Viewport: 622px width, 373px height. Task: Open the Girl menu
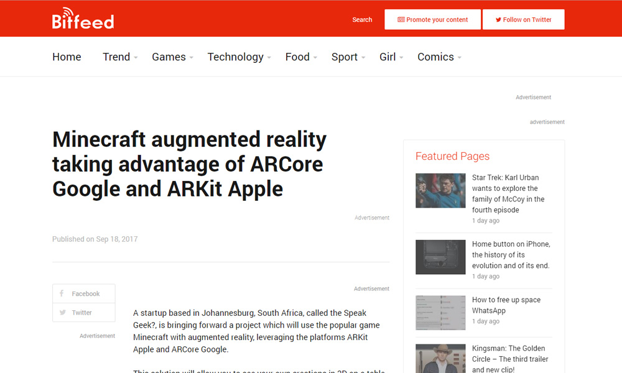tap(388, 57)
